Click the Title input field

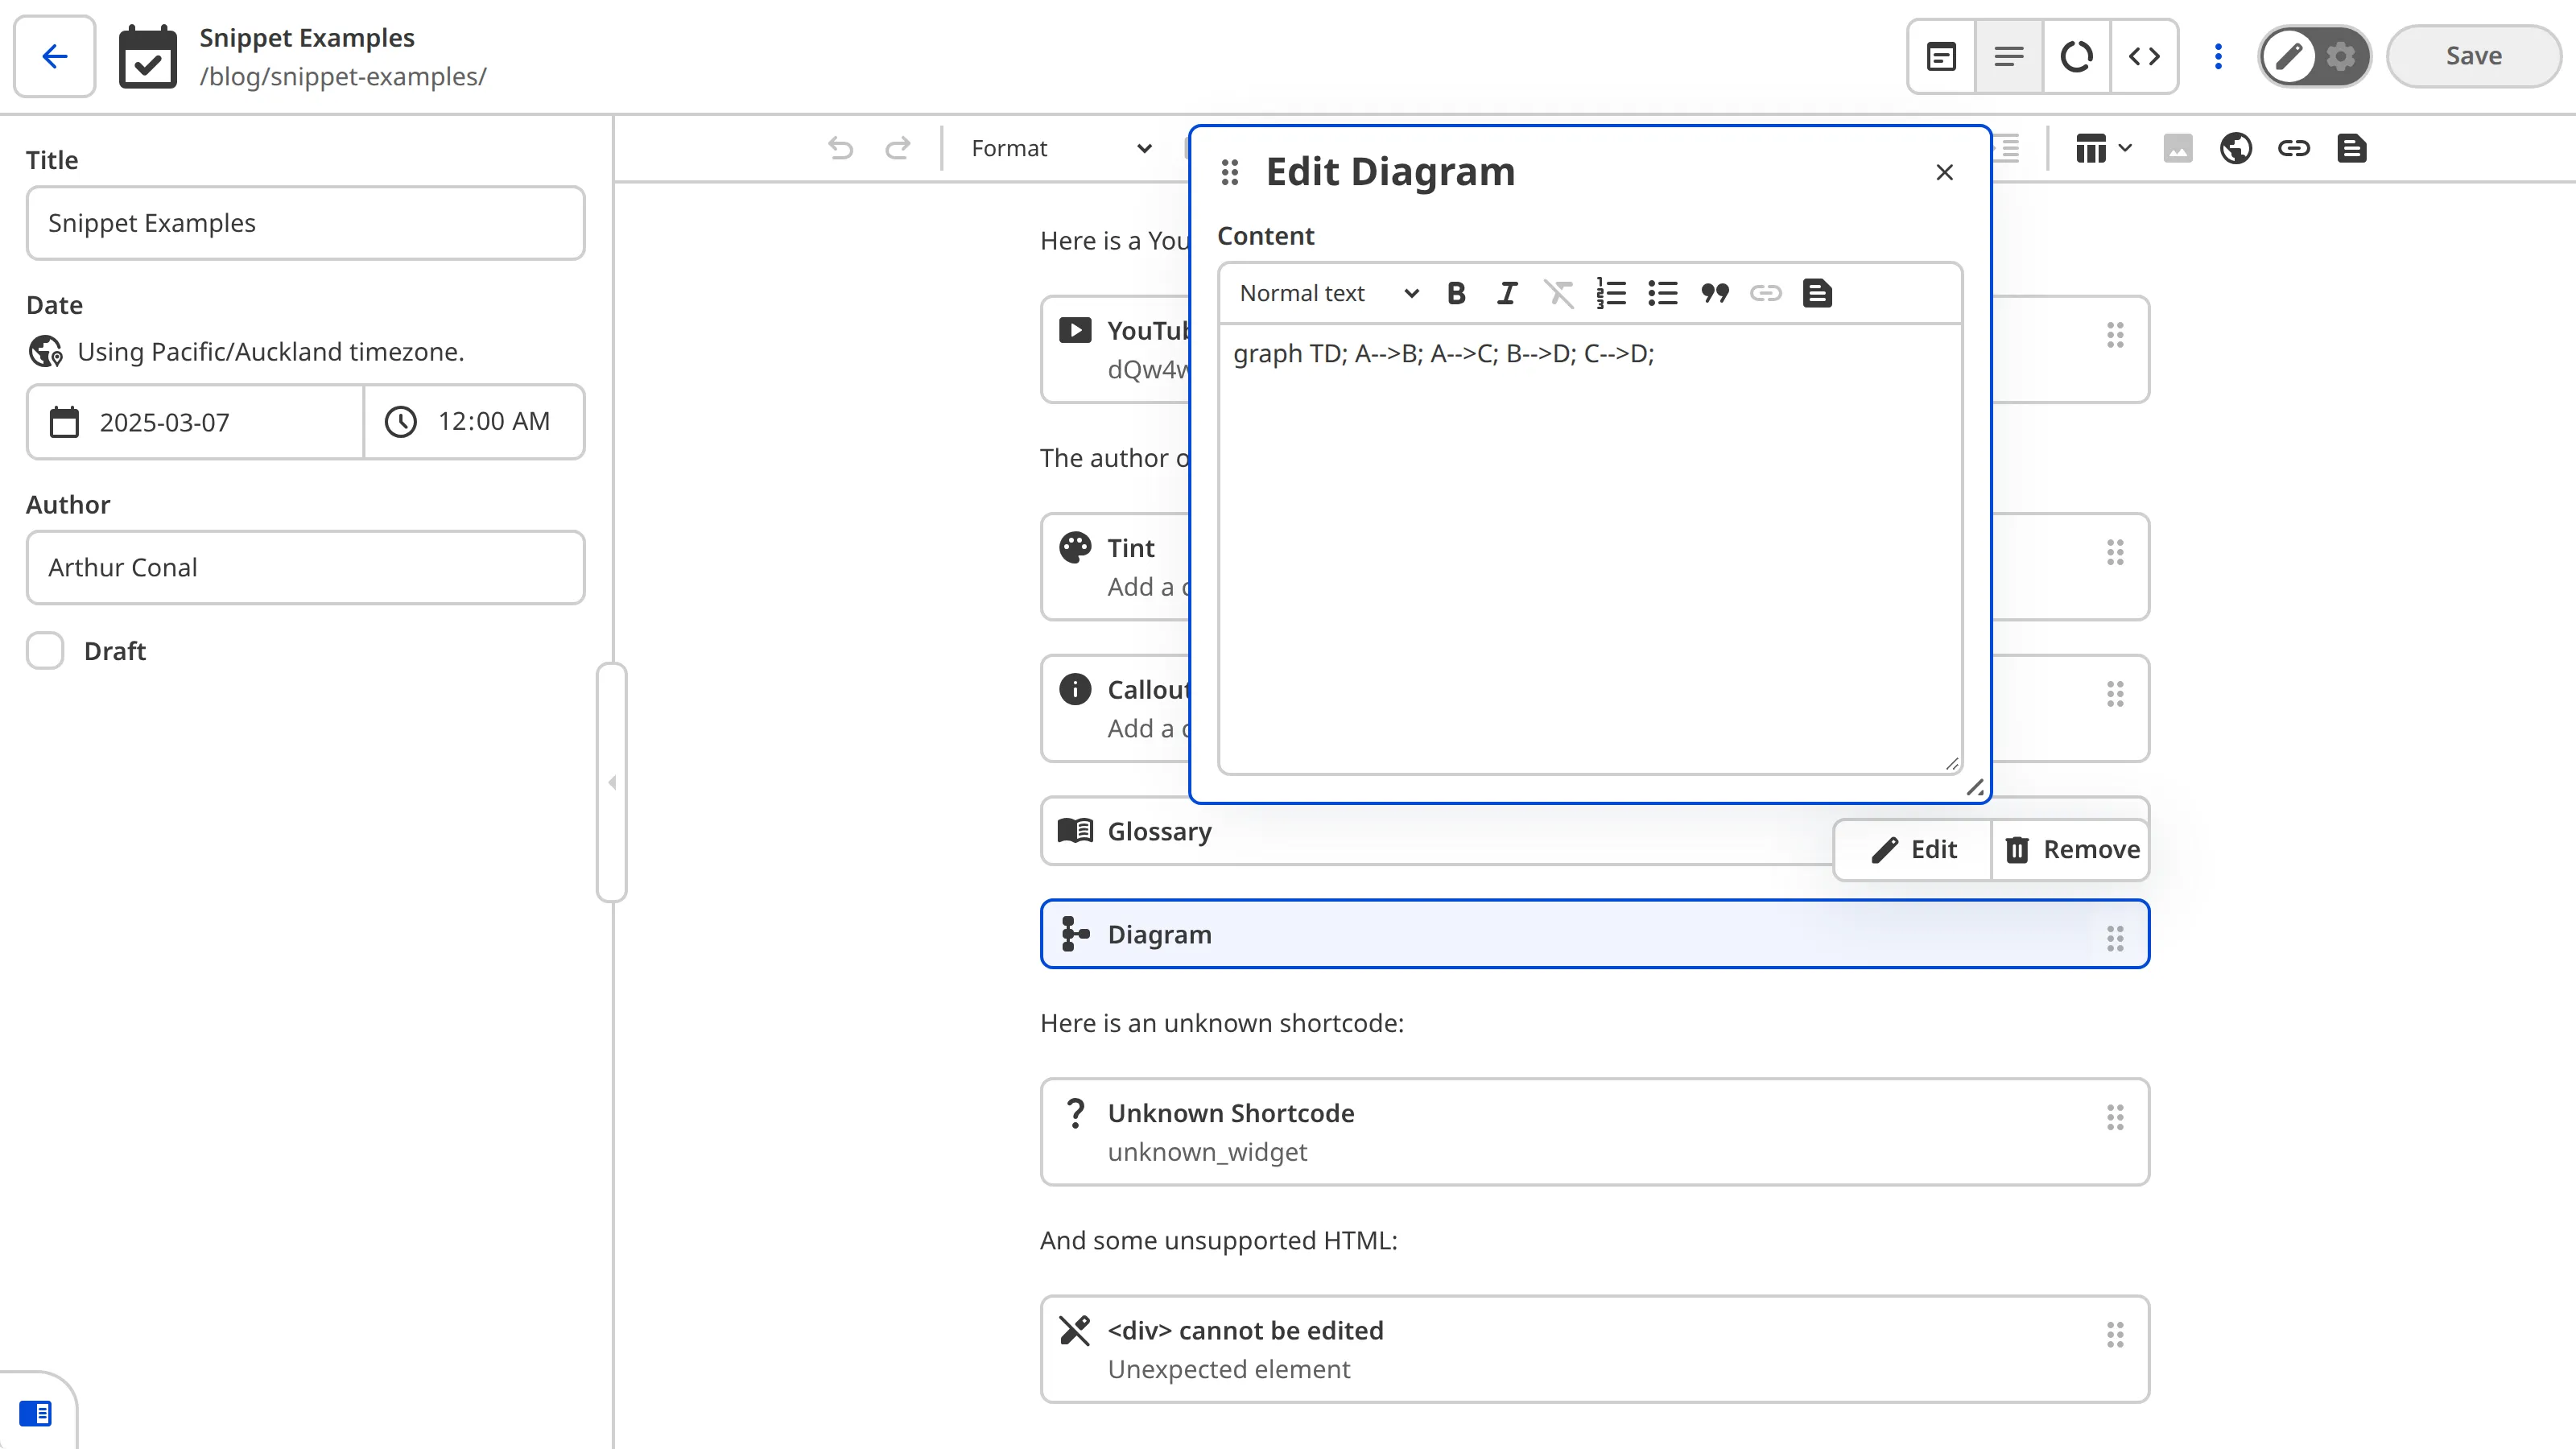pos(305,223)
